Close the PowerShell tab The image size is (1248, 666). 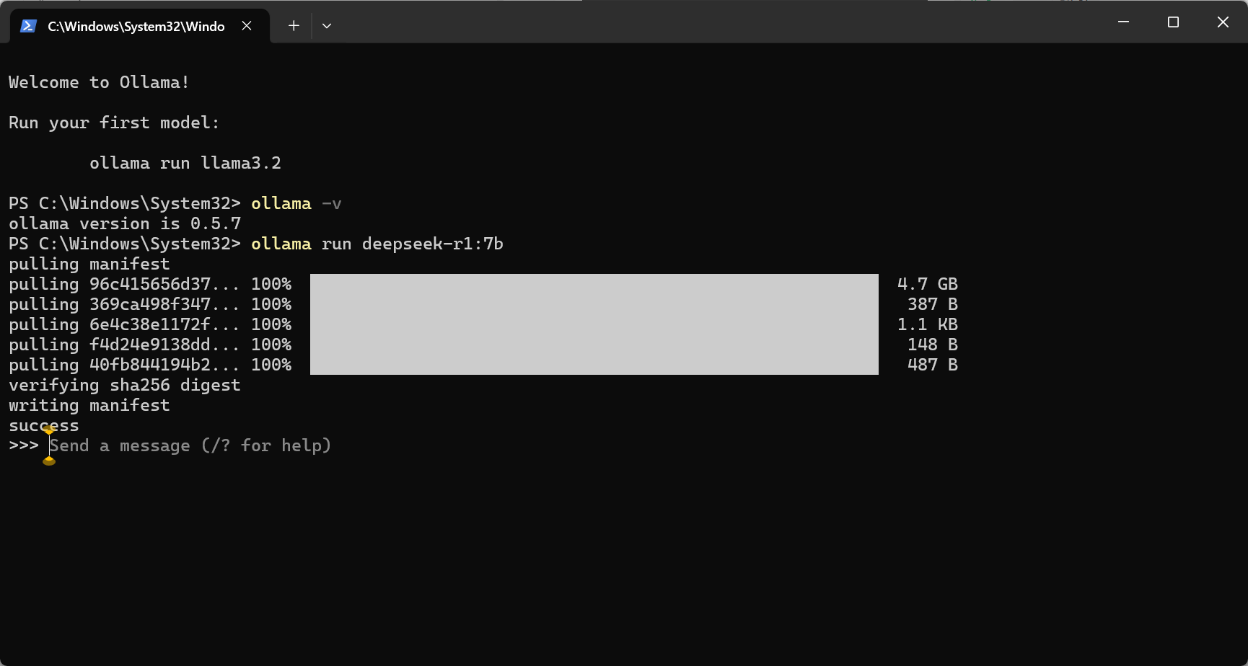(247, 26)
